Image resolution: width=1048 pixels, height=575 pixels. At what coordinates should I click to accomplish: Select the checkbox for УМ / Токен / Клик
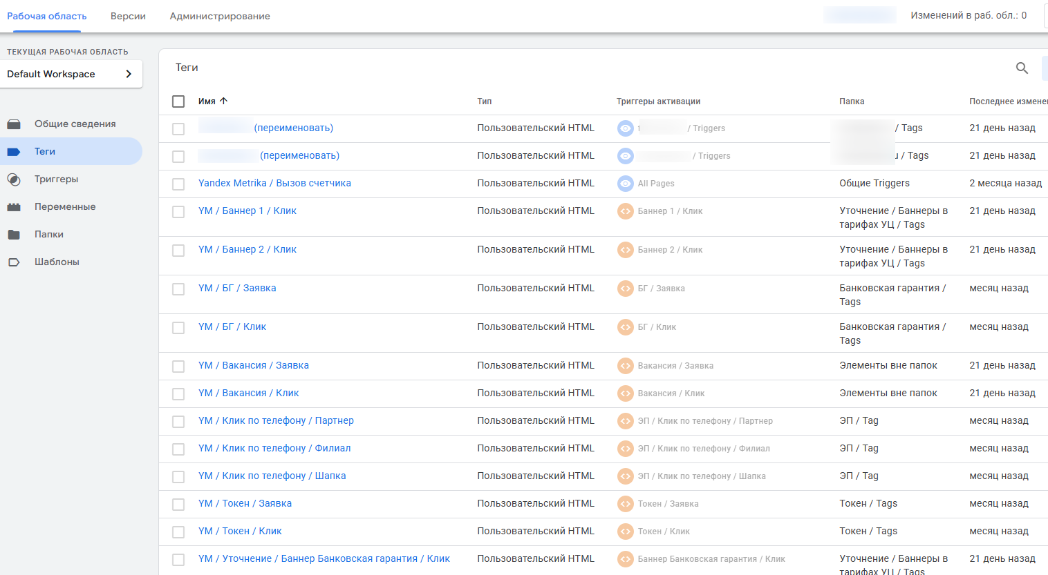click(178, 531)
